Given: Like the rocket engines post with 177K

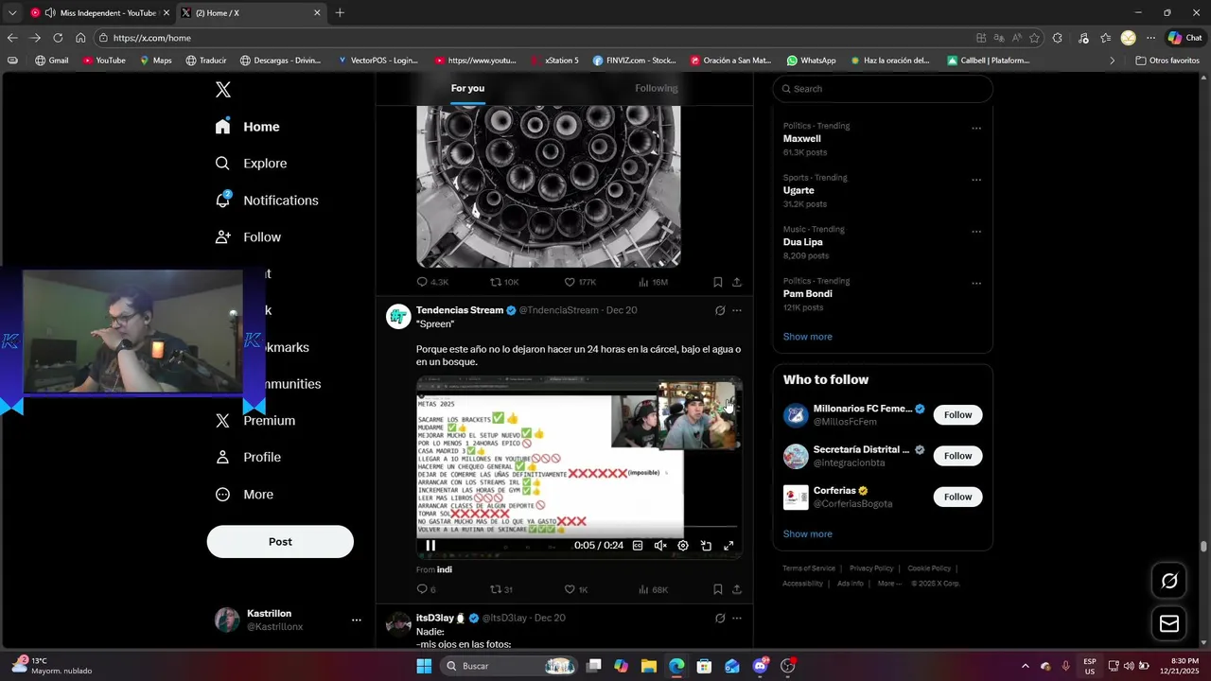Looking at the screenshot, I should pos(579,282).
